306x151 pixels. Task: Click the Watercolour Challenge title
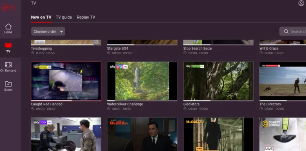point(125,104)
